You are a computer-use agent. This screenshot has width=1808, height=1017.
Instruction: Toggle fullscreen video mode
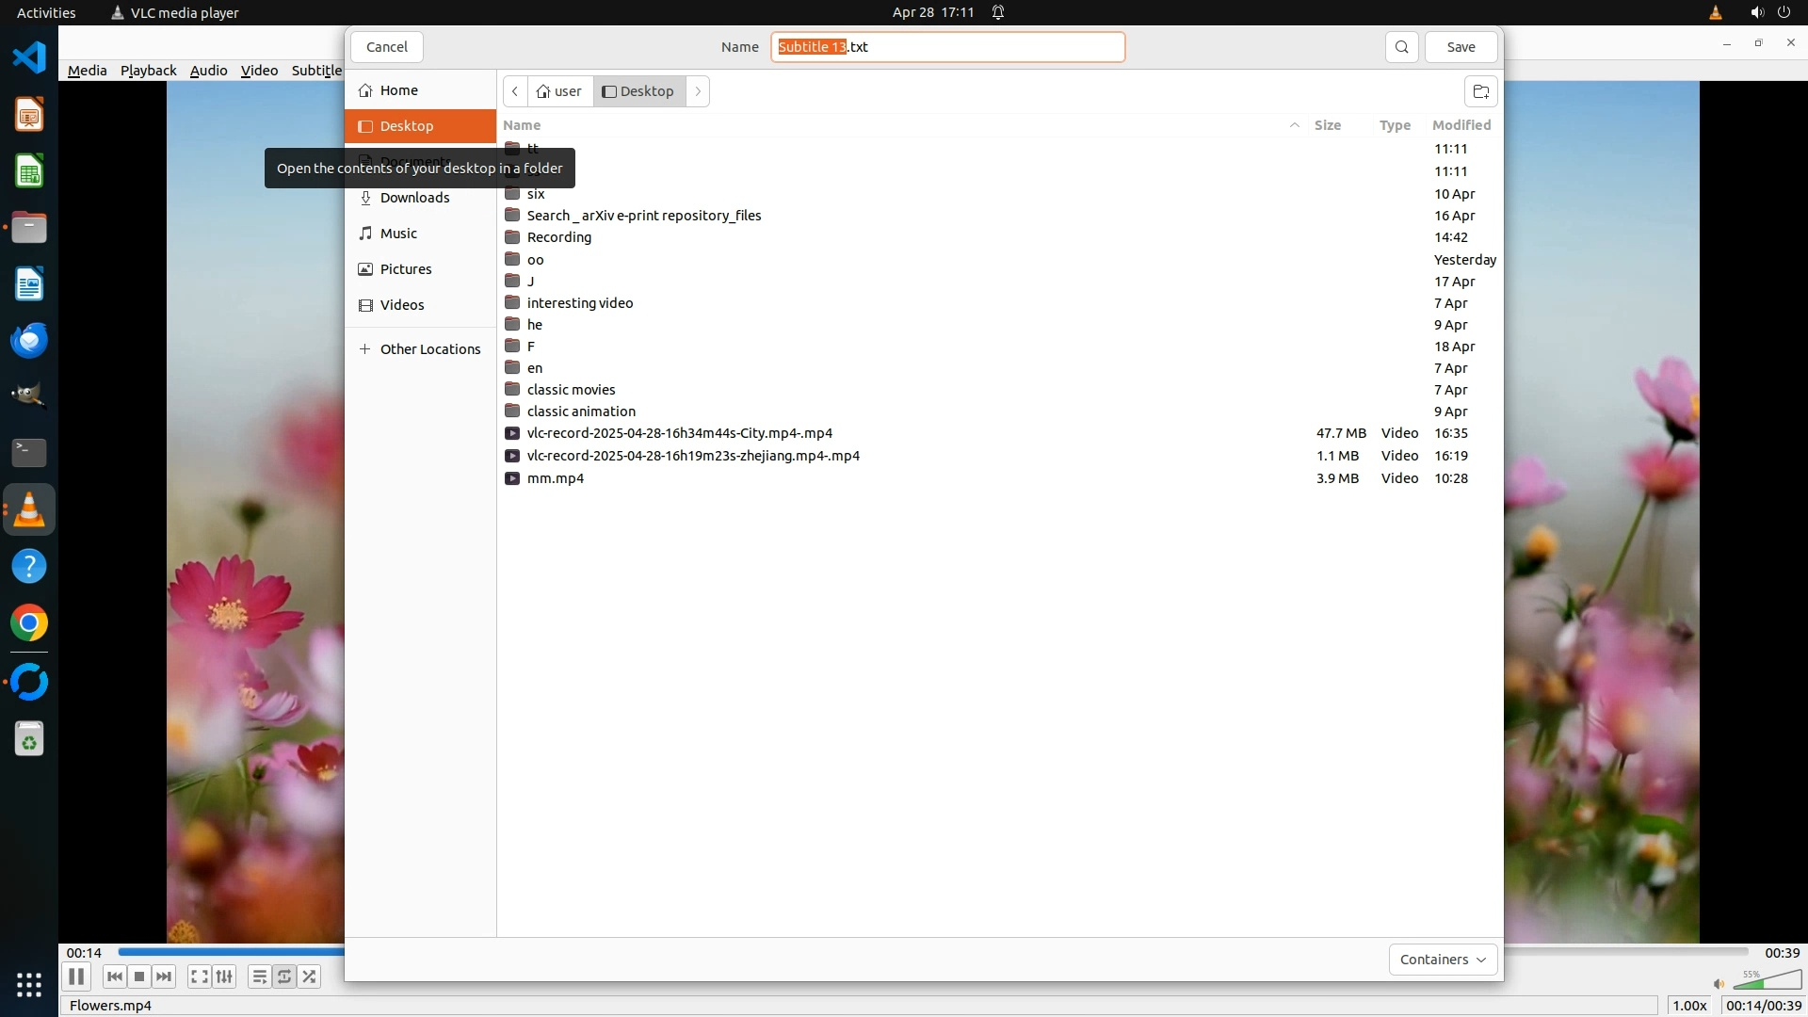click(x=199, y=977)
